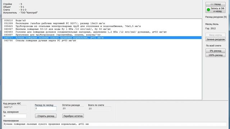The width and height of the screenshot is (230, 129).
Task: Click the 'Ед. измерения' field
Action: [15, 116]
